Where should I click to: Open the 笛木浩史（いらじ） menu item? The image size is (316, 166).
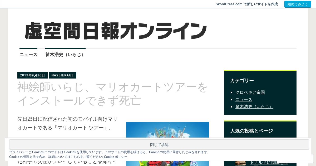pyautogui.click(x=65, y=55)
